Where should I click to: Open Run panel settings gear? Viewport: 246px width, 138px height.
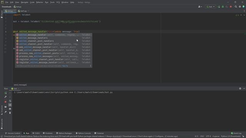tap(240, 89)
